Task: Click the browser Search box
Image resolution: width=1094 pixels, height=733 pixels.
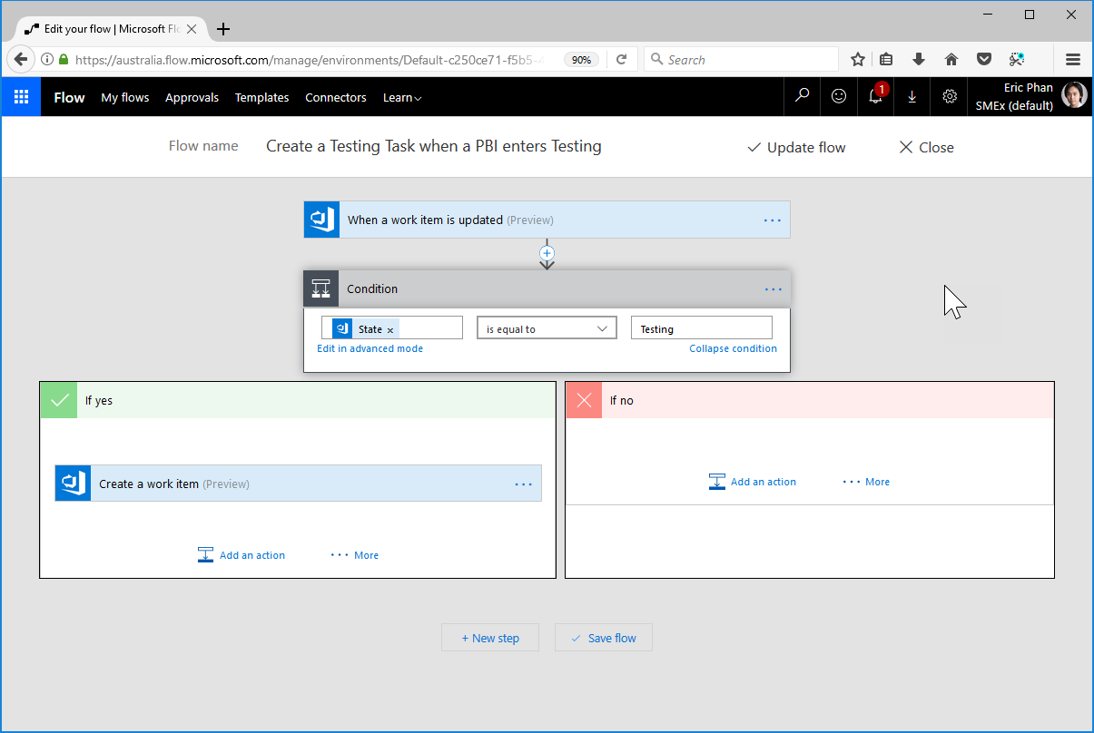Action: (742, 59)
